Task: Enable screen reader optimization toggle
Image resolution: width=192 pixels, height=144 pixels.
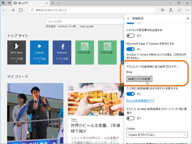Action: click(x=131, y=118)
